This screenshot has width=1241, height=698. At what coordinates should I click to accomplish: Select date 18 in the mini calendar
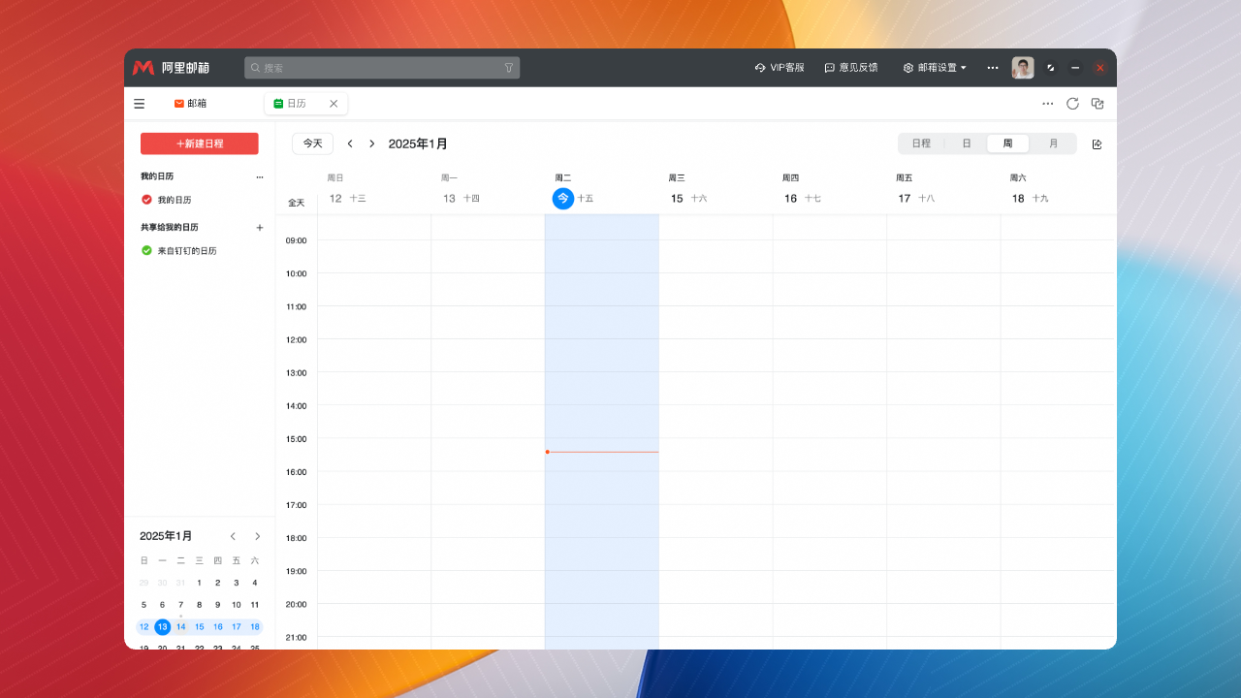[255, 627]
